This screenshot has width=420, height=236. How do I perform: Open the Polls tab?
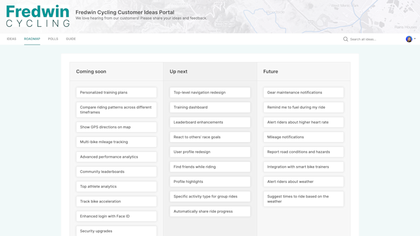tap(53, 39)
